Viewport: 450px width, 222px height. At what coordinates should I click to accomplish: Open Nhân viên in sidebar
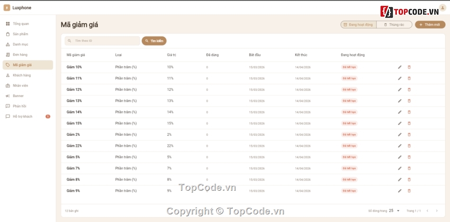click(x=28, y=86)
